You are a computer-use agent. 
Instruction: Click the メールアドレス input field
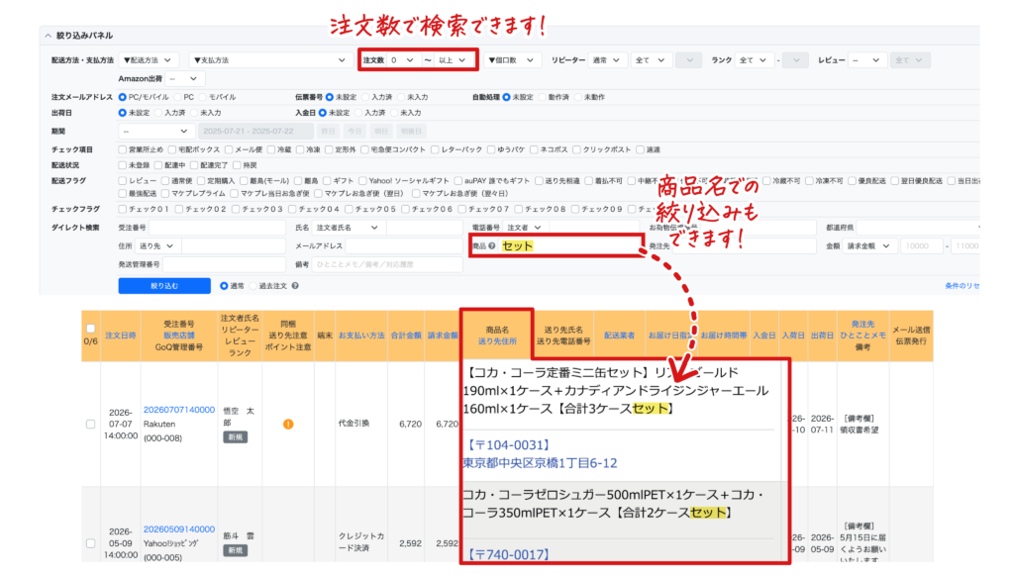click(404, 246)
